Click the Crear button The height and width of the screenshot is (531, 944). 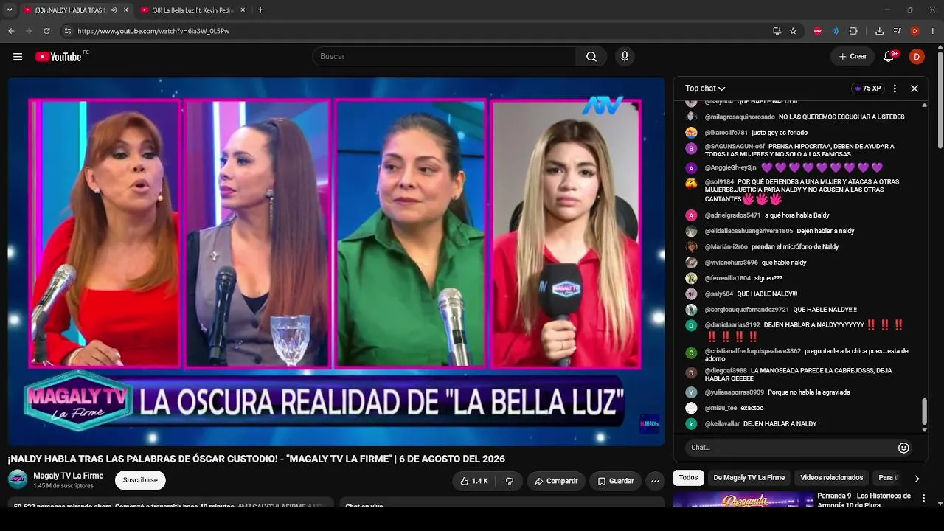[x=853, y=57]
